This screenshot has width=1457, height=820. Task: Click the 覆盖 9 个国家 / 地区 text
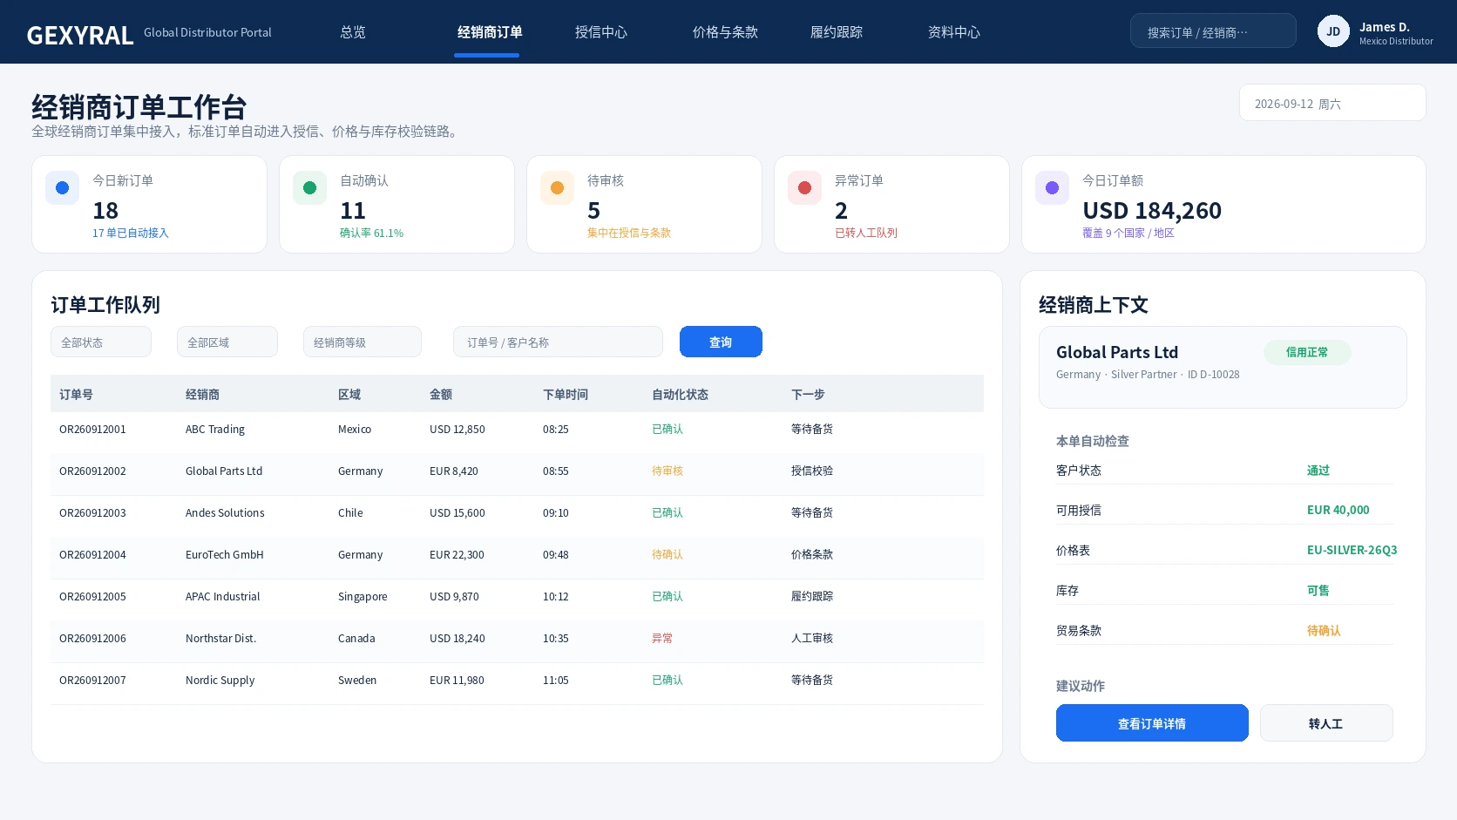tap(1128, 233)
